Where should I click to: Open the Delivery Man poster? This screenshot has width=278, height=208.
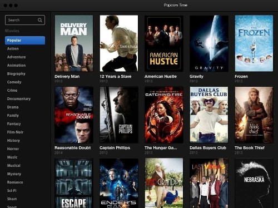[74, 43]
